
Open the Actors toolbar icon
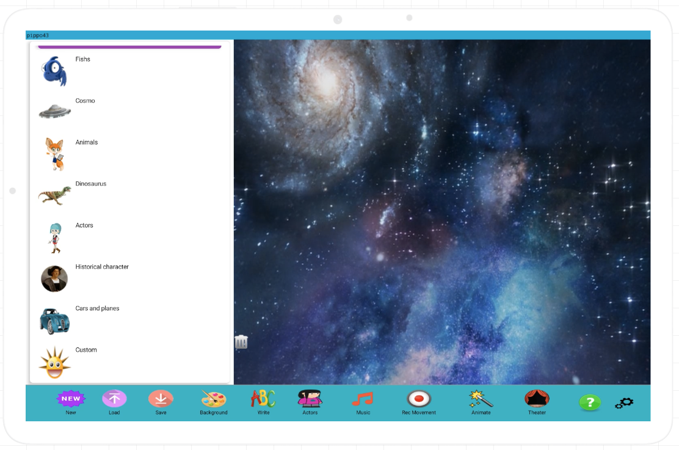(310, 399)
